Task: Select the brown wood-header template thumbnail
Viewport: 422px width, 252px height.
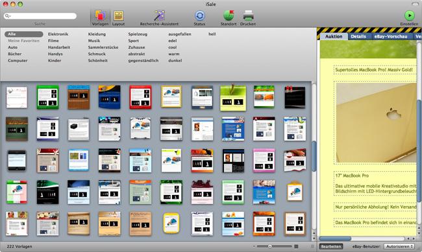Action: coord(79,97)
